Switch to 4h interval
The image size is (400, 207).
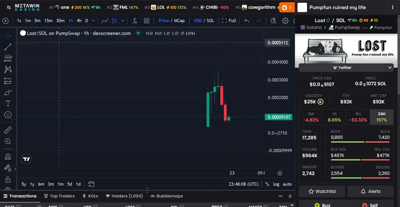coord(79,21)
